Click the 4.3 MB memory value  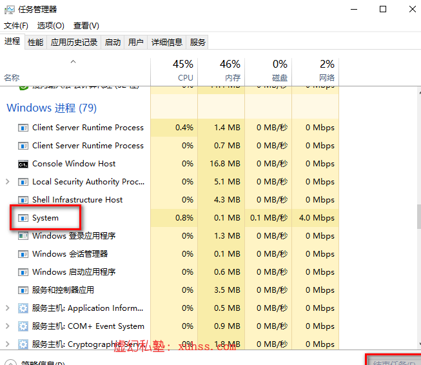coord(227,200)
